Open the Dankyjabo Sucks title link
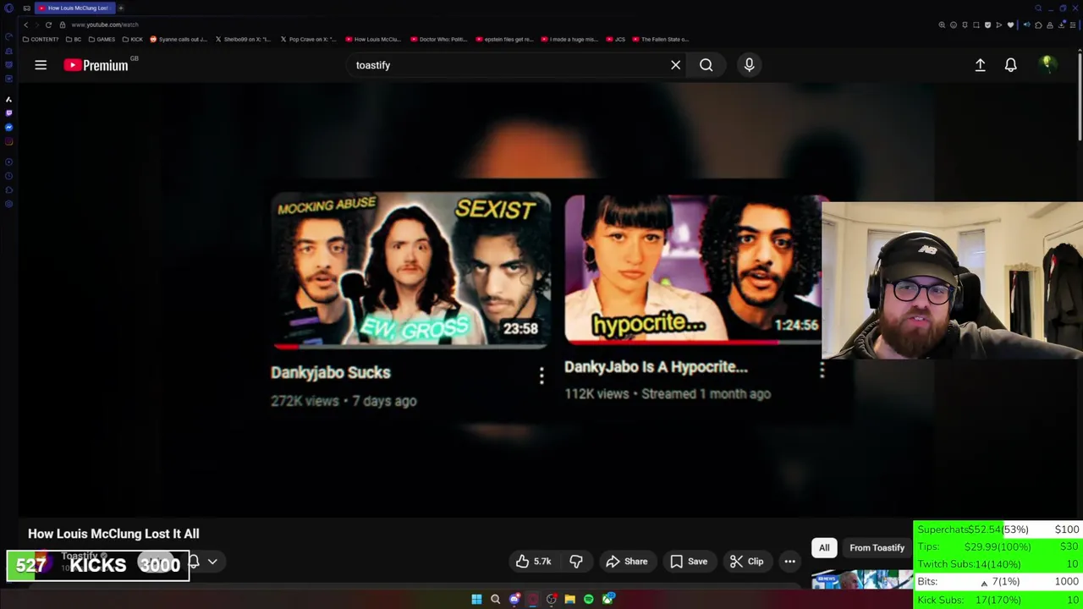This screenshot has height=609, width=1083. click(x=331, y=372)
